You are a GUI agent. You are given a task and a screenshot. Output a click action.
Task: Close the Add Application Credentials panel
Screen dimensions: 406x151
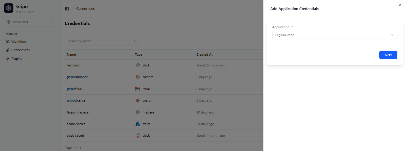pyautogui.click(x=400, y=5)
